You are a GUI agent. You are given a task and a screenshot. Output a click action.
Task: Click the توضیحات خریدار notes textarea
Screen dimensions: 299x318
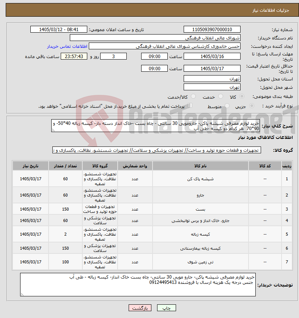pos(138,285)
